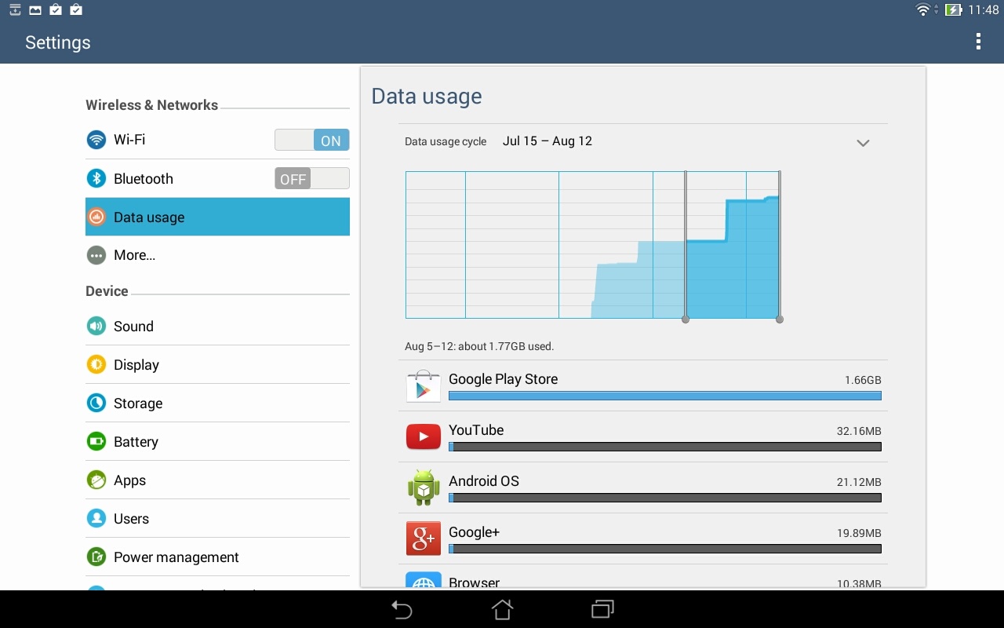Go to Storage settings
Viewport: 1004px width, 628px height.
(217, 403)
